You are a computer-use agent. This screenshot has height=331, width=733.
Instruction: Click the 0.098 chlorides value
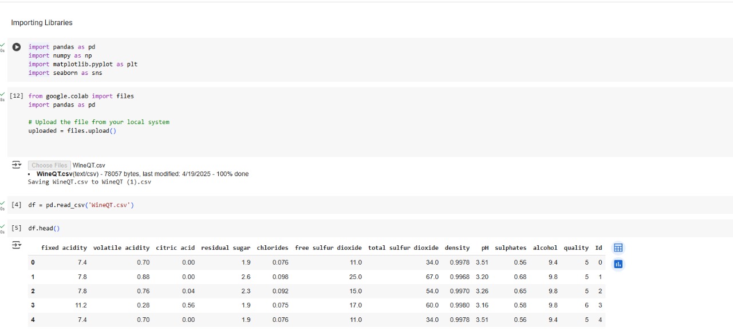tap(280, 277)
